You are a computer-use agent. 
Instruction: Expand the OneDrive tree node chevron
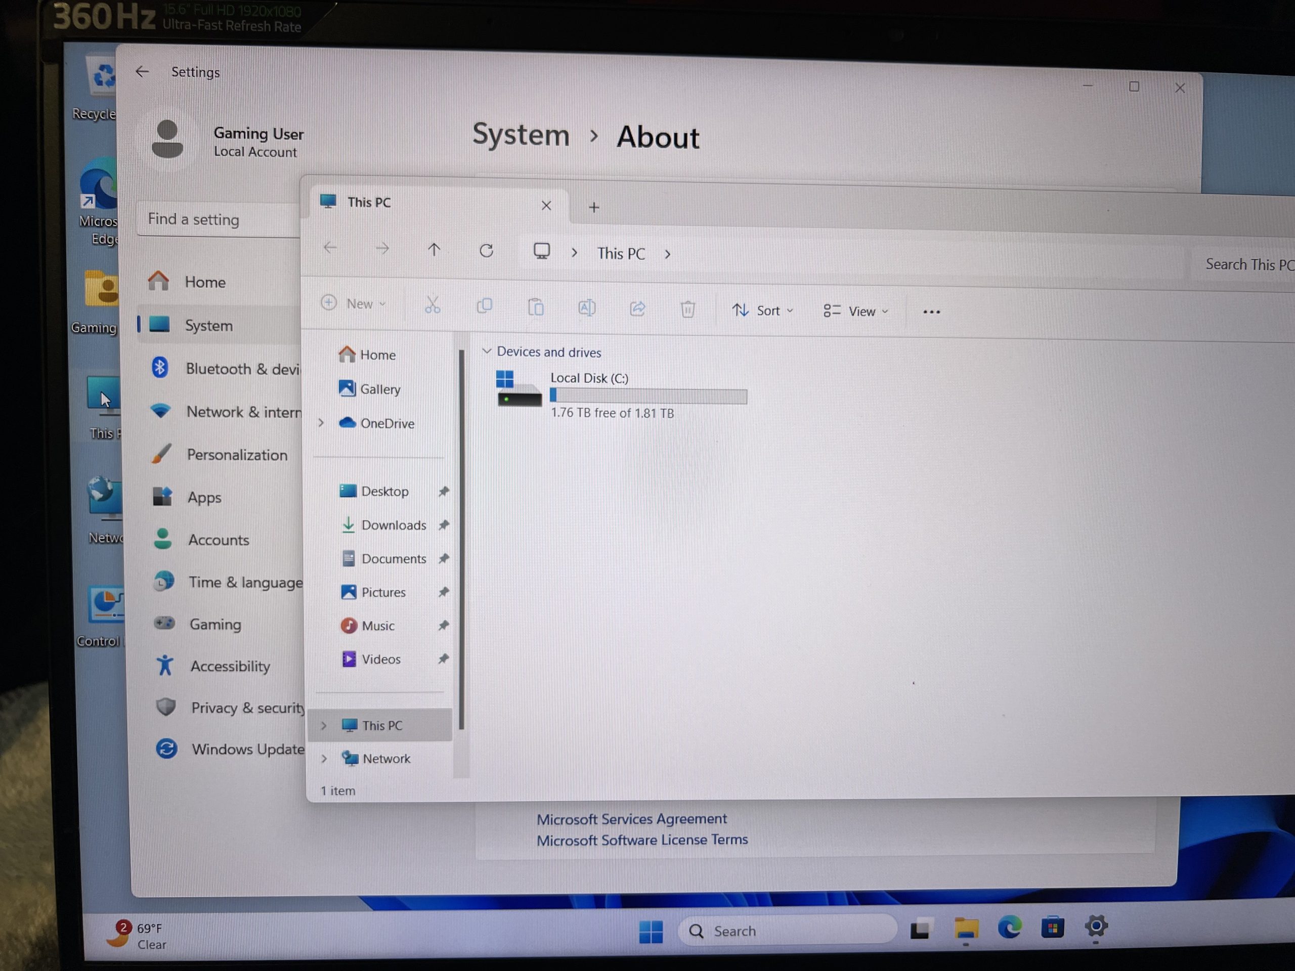click(321, 423)
